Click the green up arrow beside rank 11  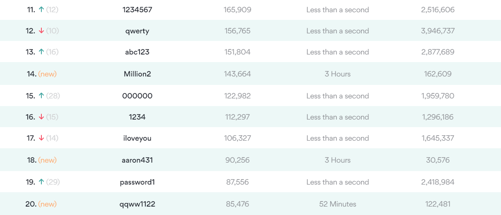coord(41,10)
